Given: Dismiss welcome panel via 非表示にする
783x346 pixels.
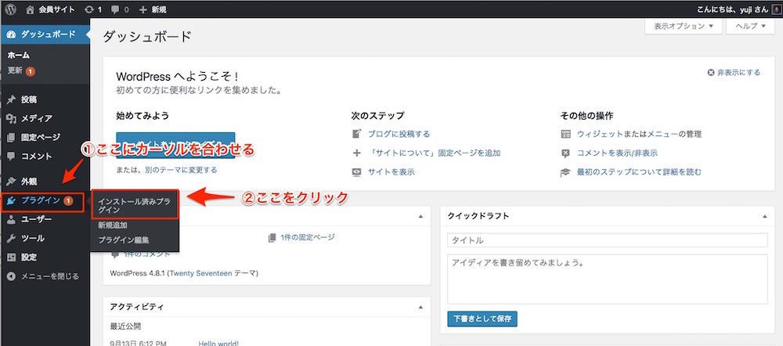Looking at the screenshot, I should [x=734, y=72].
